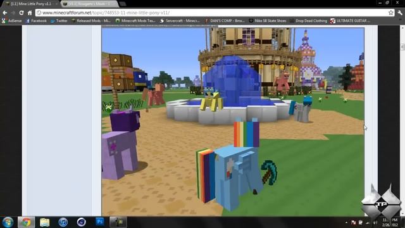Open the taskbar clock and date

[390, 222]
